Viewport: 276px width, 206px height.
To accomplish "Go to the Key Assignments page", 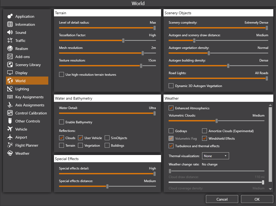I will pos(29,97).
